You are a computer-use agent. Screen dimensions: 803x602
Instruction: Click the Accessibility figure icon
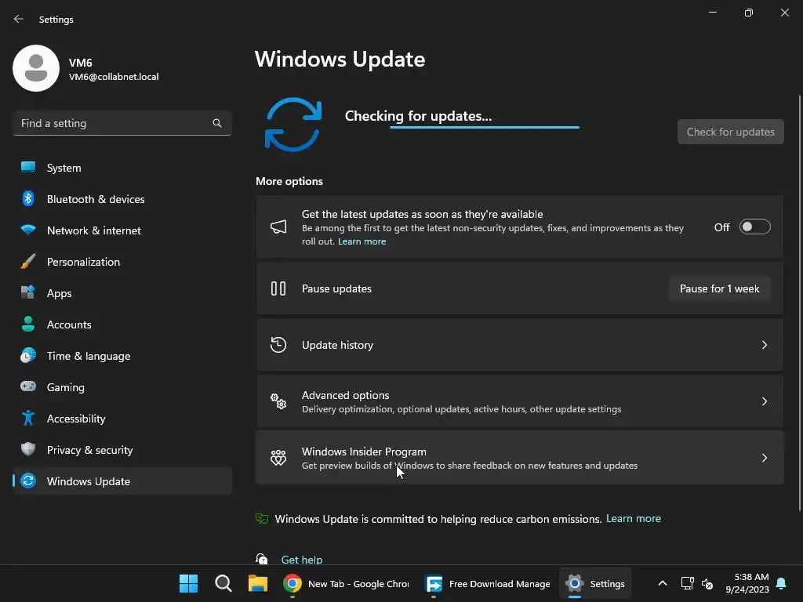coord(28,419)
